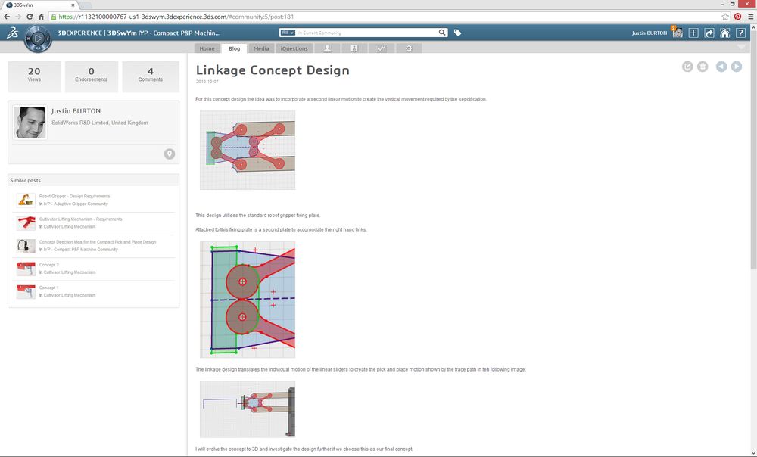This screenshot has width=757, height=457.
Task: Switch to the Media tab
Action: [x=261, y=48]
